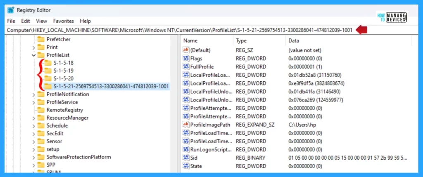
Task: Collapse the ProfileList key
Action: [34, 55]
